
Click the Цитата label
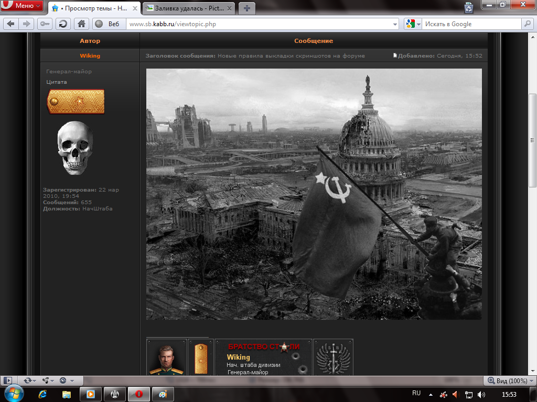coord(57,82)
